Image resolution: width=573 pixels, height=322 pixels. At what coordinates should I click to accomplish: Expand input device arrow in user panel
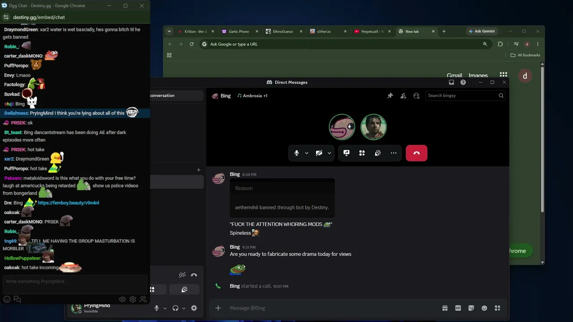pos(165,308)
